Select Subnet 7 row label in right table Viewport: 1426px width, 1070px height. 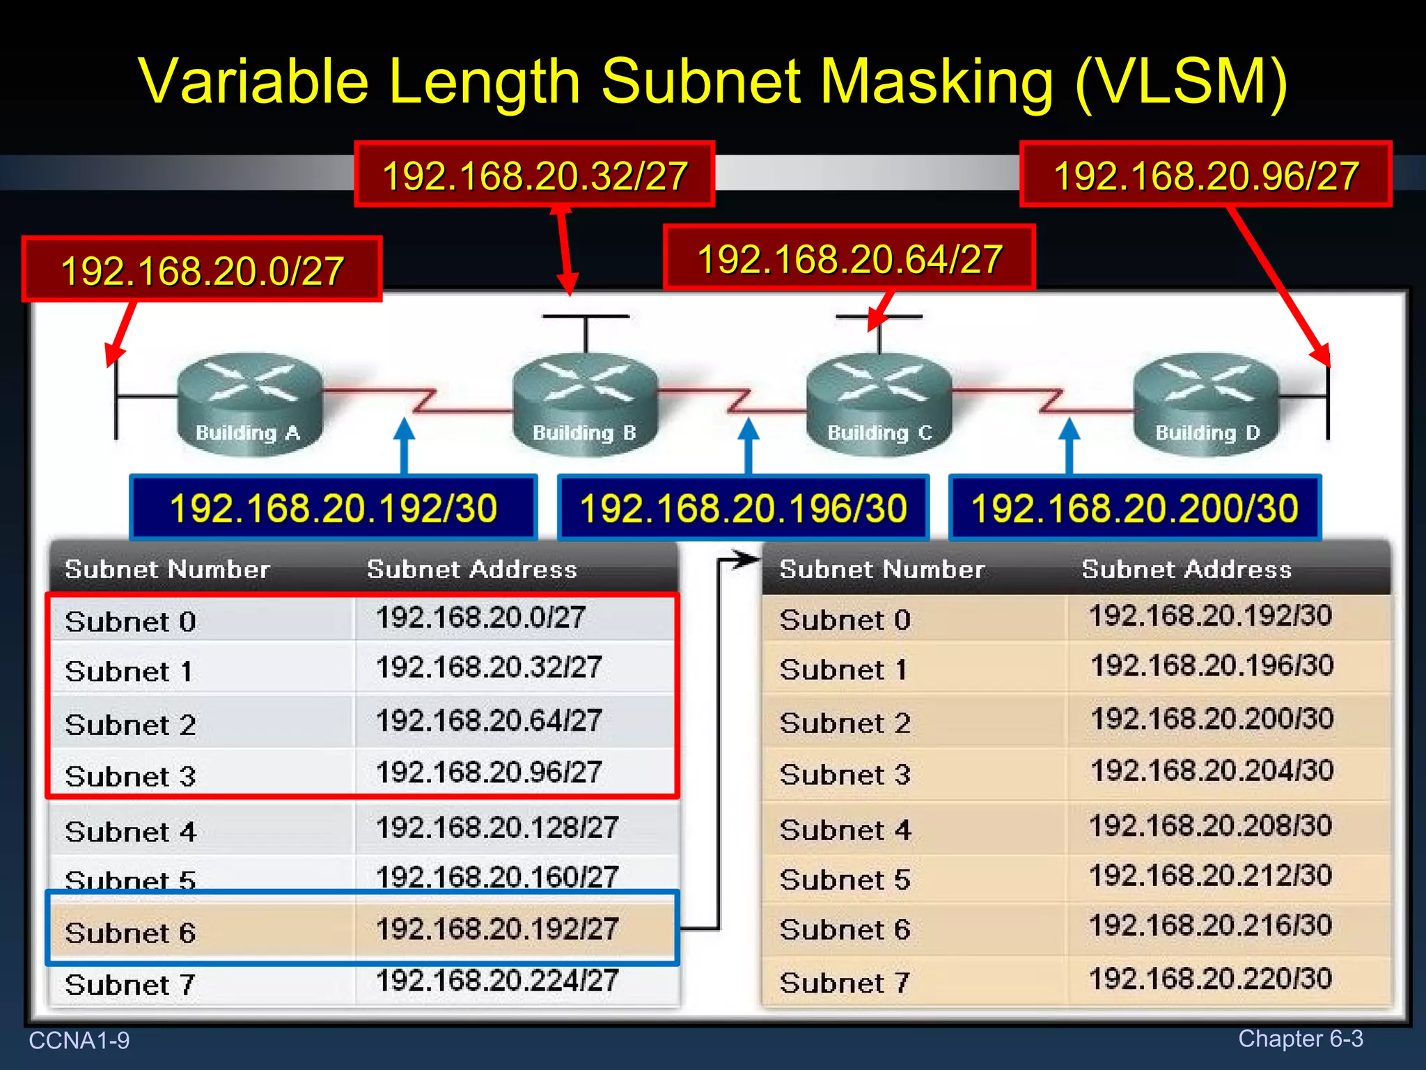tap(845, 983)
